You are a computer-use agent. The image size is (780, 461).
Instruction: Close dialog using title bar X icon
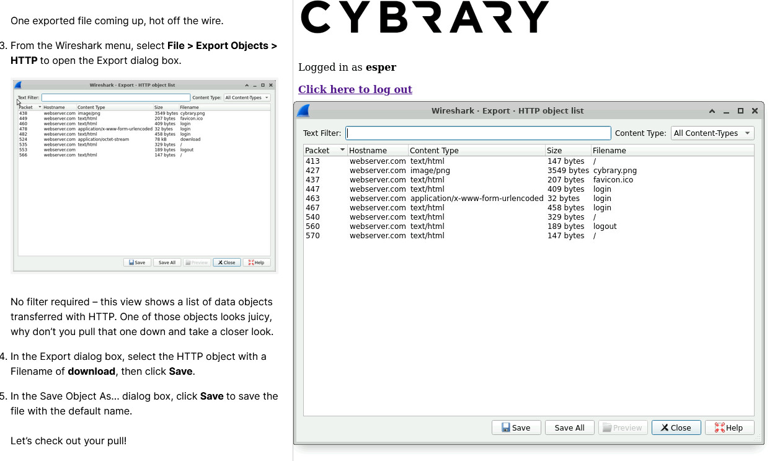(755, 111)
